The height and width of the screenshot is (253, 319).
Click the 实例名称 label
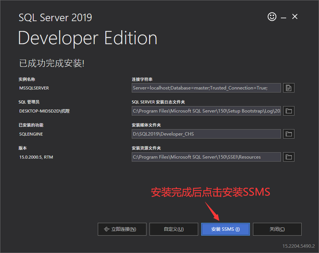click(27, 79)
